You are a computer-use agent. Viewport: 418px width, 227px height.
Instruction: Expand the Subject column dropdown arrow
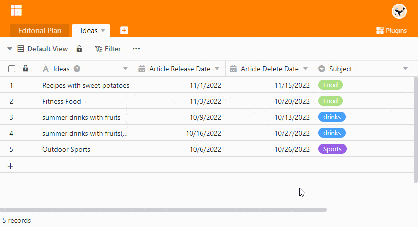click(x=405, y=69)
